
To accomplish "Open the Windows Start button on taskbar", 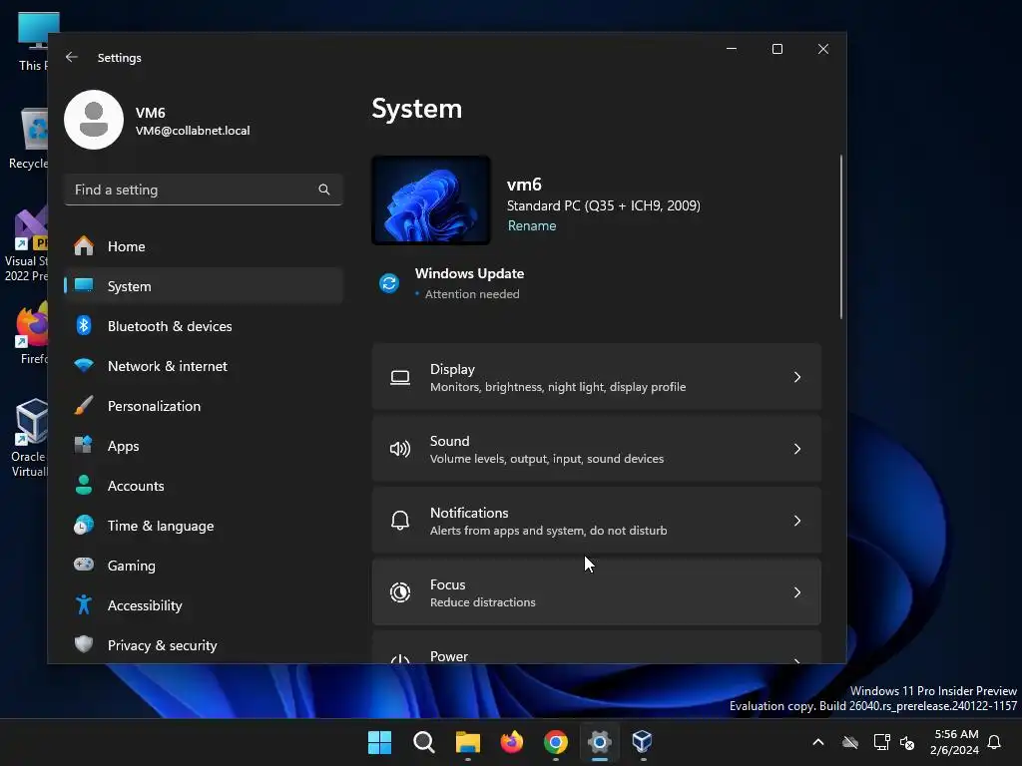I will pyautogui.click(x=379, y=742).
